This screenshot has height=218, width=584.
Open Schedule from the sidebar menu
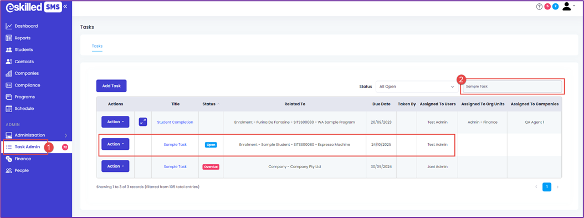coord(24,108)
